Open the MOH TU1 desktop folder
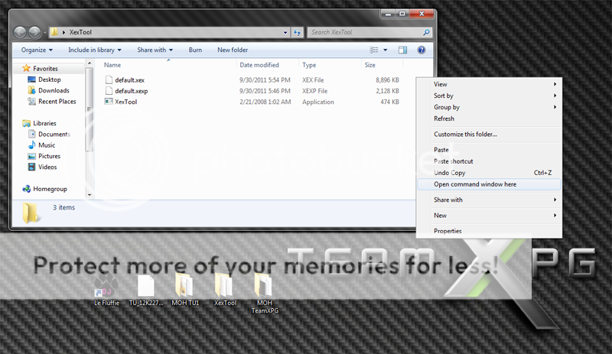612x354 pixels. coord(184,286)
